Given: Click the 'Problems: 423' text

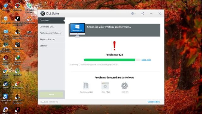Looking at the screenshot, I should tap(114, 55).
